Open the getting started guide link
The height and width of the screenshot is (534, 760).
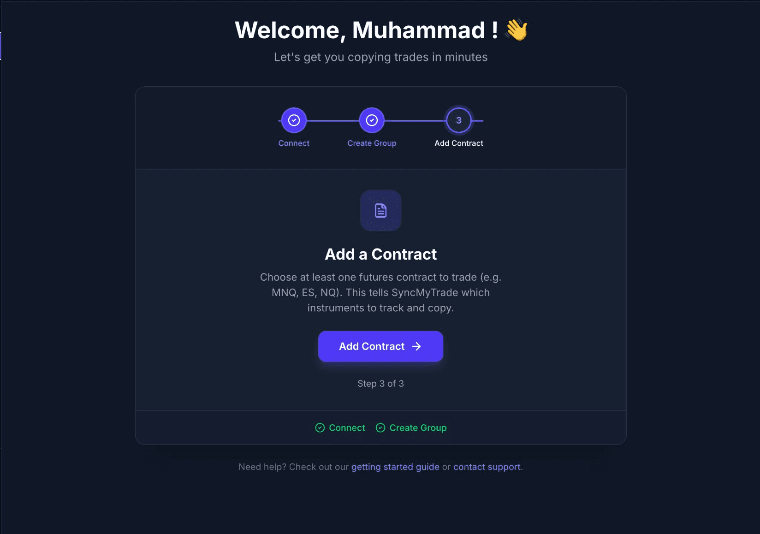point(395,467)
